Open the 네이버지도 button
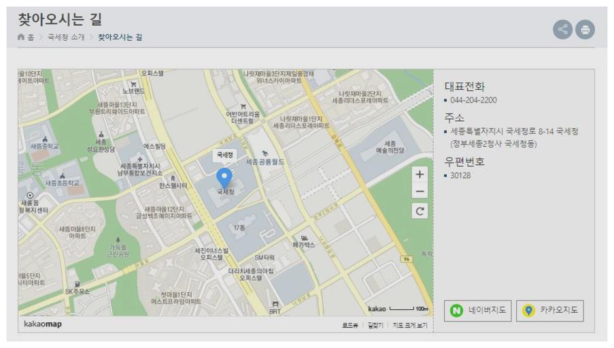Image resolution: width=614 pixels, height=348 pixels. pyautogui.click(x=478, y=311)
